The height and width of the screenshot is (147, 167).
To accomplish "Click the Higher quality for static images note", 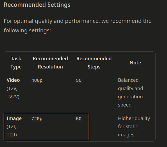I will click(x=134, y=126).
